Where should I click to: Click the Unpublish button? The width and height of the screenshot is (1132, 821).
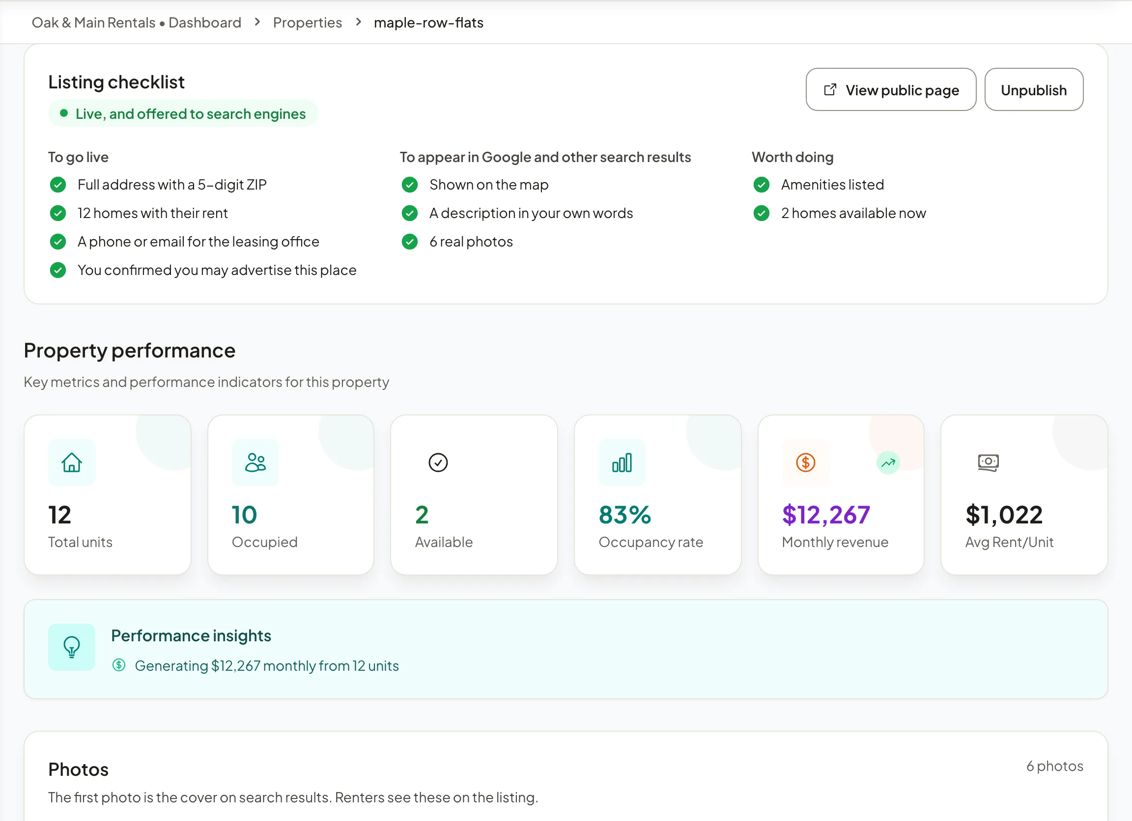click(x=1033, y=90)
